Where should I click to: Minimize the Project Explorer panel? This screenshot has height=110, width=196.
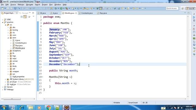click(x=30, y=13)
